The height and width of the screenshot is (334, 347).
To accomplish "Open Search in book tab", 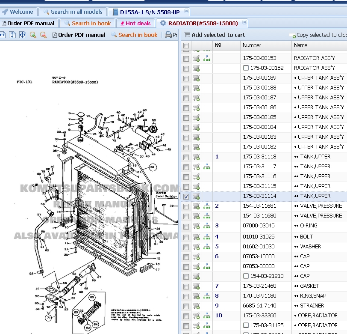I will tap(88, 23).
